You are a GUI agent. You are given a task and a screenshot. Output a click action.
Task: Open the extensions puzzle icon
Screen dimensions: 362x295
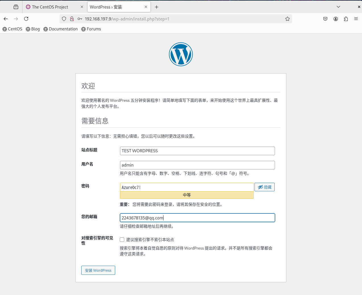346,19
